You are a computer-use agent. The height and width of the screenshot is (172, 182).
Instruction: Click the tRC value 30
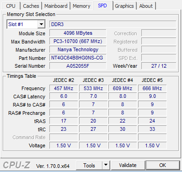(123, 129)
